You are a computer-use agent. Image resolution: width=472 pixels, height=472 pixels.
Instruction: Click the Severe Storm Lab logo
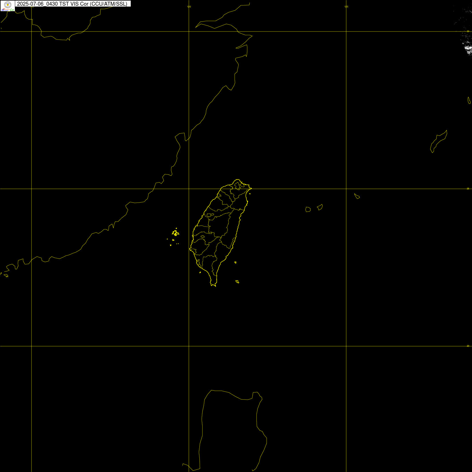[7, 6]
